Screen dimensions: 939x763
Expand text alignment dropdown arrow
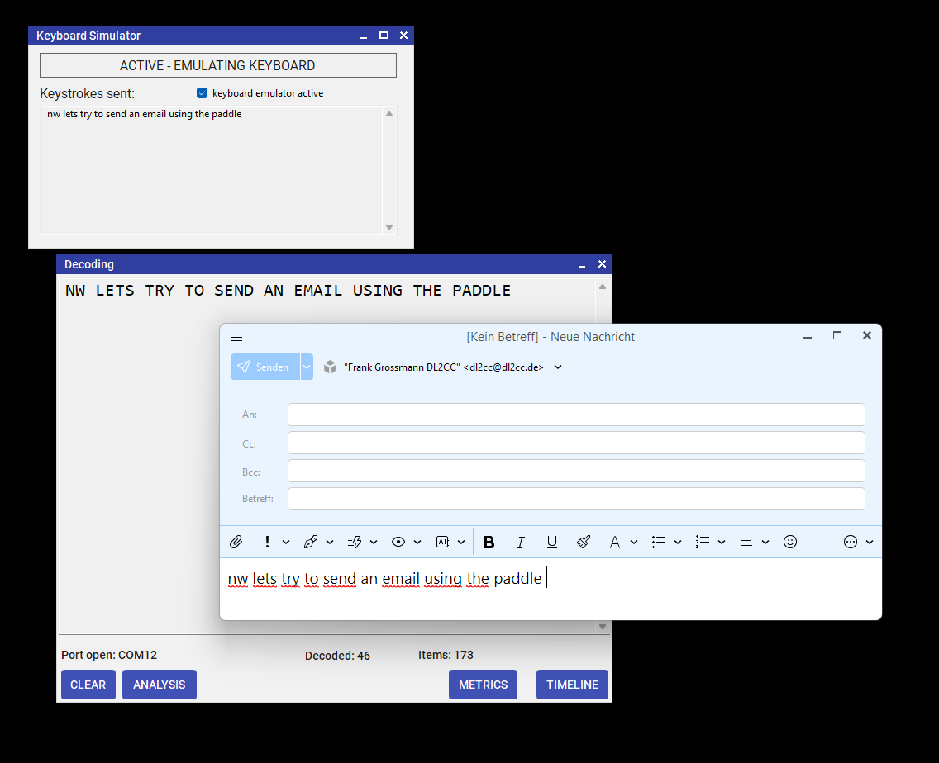tap(765, 543)
